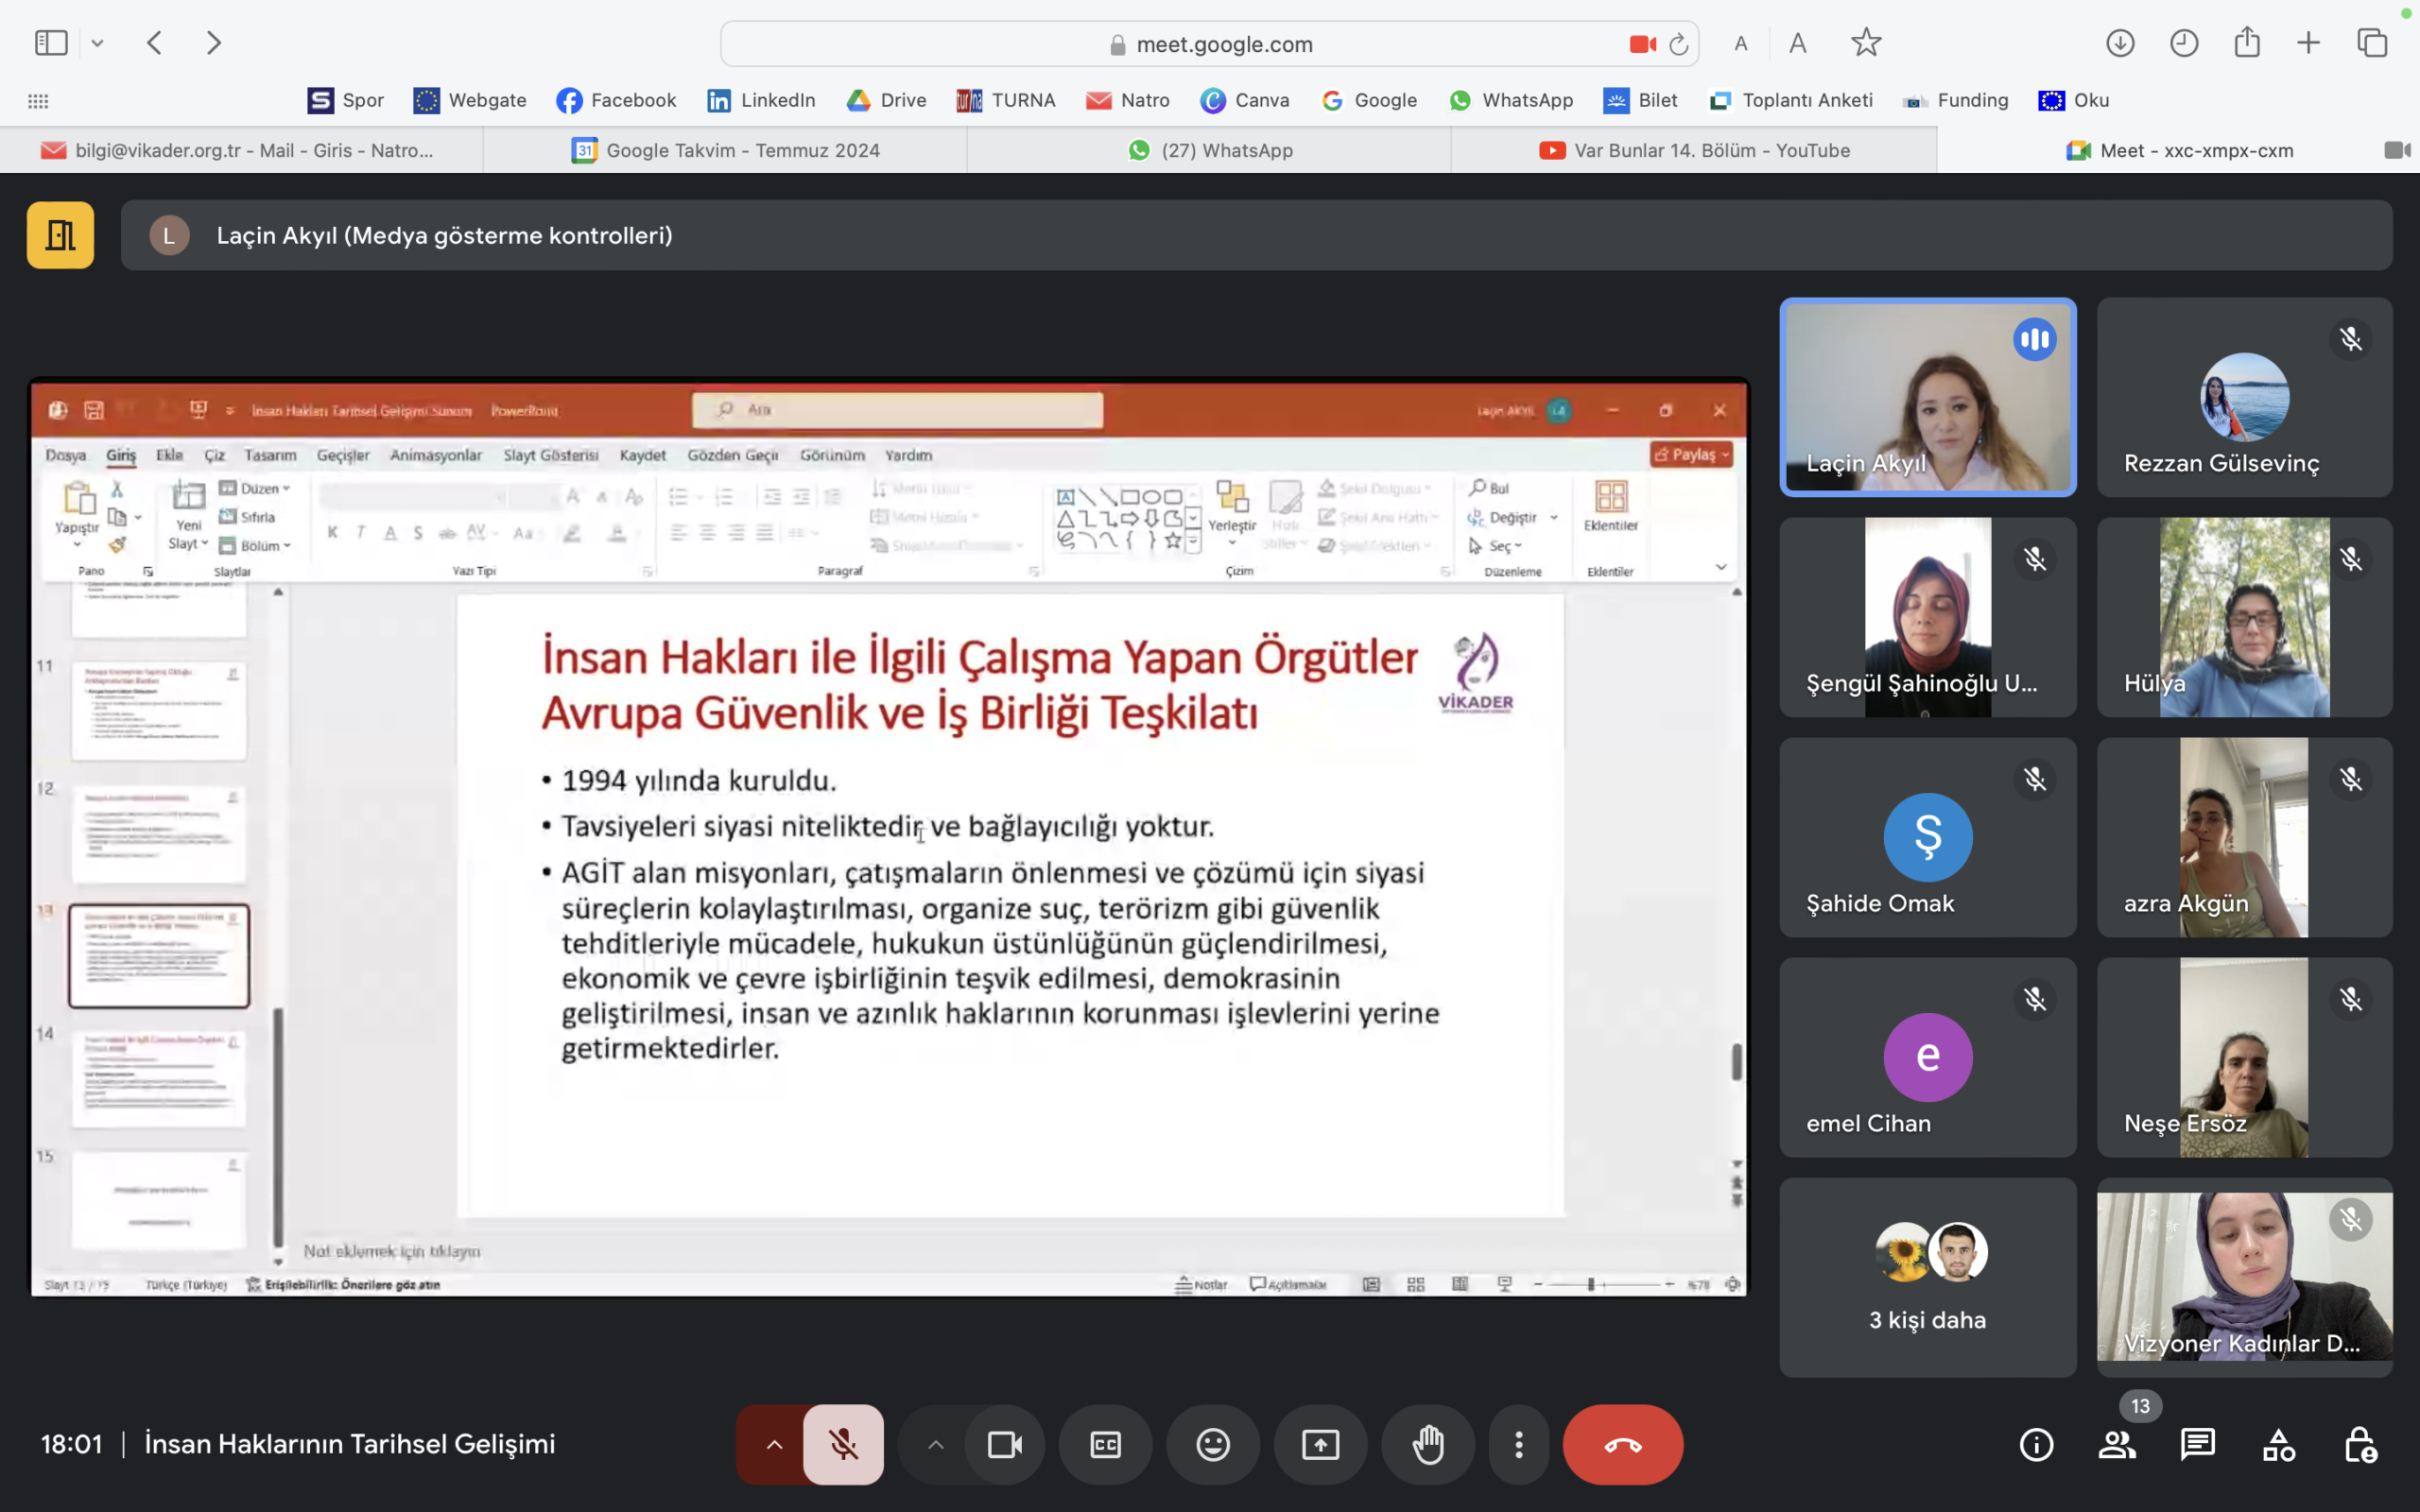Screen dimensions: 2420x1512
Task: Leave the call with red button
Action: point(1622,1444)
